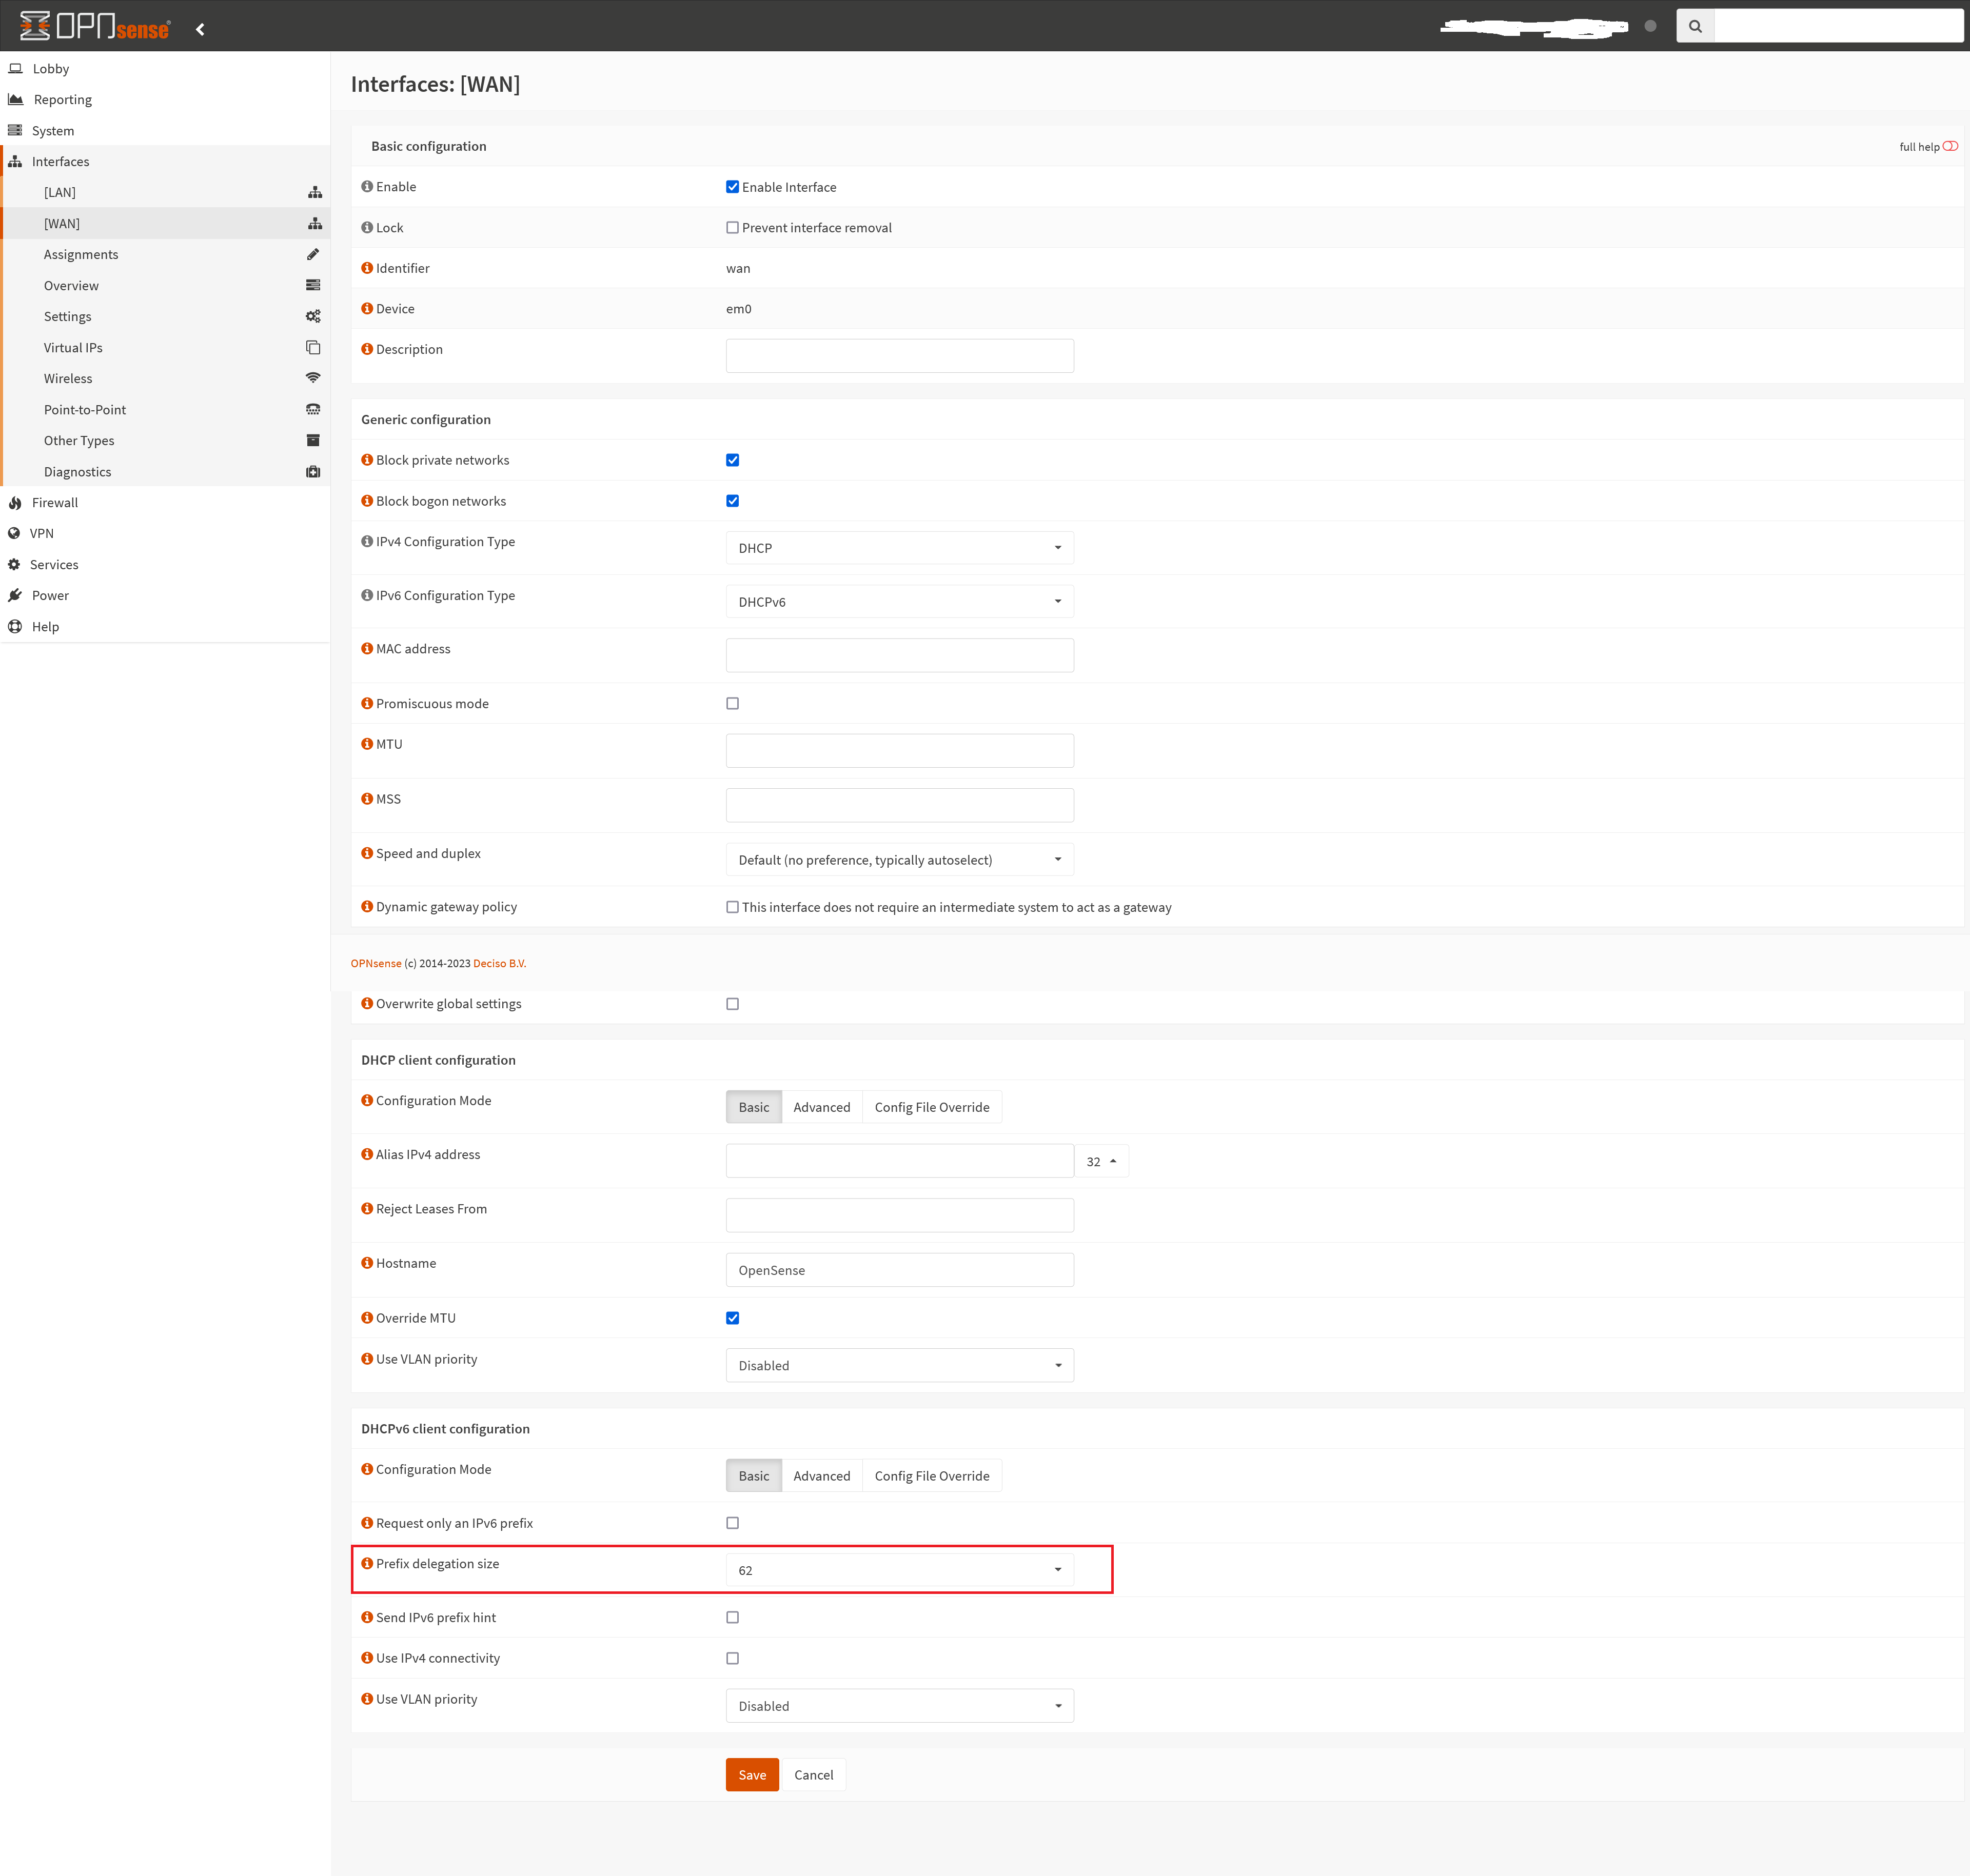Open the IPv6 Configuration Type dropdown
Image resolution: width=1970 pixels, height=1876 pixels.
pyautogui.click(x=899, y=602)
